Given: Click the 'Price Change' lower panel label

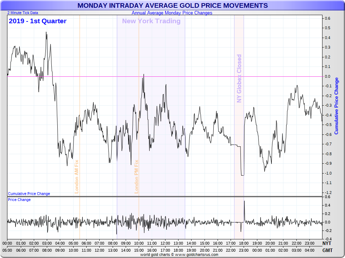Looking at the screenshot, I should 19,200.
